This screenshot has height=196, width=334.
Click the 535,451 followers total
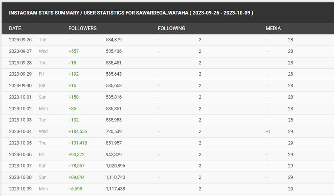114,63
